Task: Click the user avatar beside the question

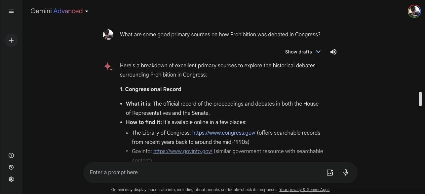Action: [108, 35]
